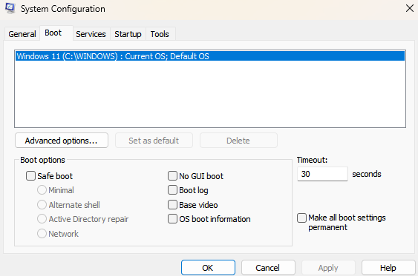Click the Cancel button

pyautogui.click(x=268, y=268)
